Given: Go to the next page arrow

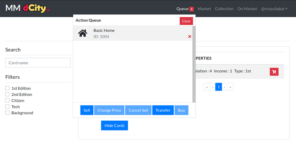Looking at the screenshot, I should (225, 87).
